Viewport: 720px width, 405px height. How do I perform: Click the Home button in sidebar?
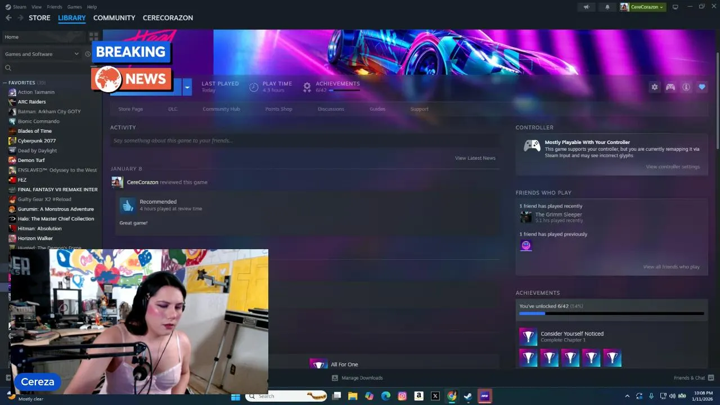(44, 37)
